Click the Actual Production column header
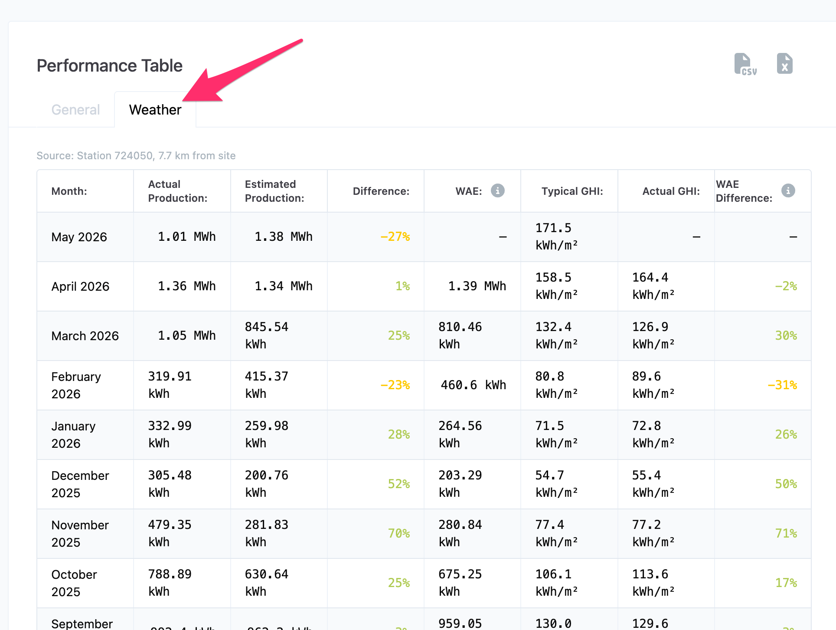This screenshot has width=836, height=630. [x=178, y=191]
